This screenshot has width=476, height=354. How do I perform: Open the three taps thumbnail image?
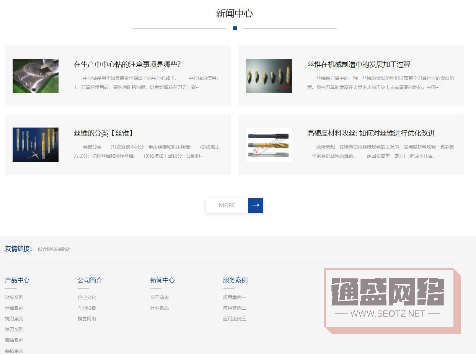269,145
